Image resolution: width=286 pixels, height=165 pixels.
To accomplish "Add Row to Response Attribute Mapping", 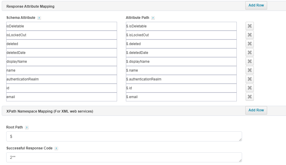I will tap(256, 5).
